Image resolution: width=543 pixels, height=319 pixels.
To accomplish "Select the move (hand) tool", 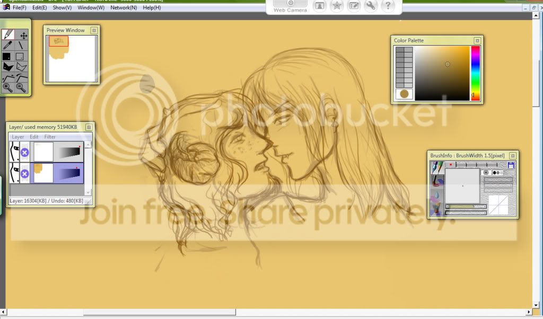I will point(23,35).
